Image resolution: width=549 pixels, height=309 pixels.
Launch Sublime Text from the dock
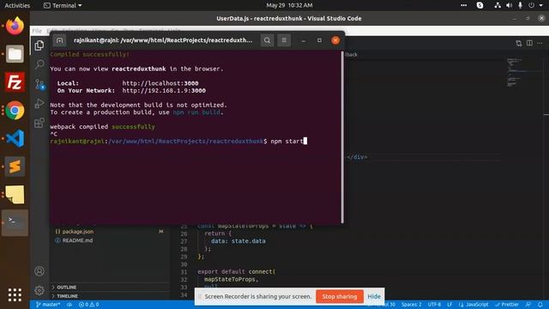[x=15, y=167]
